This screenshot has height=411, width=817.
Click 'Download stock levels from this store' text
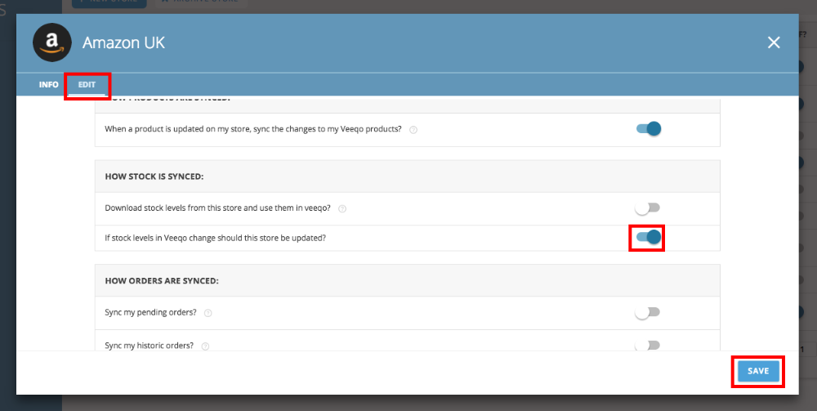point(218,208)
